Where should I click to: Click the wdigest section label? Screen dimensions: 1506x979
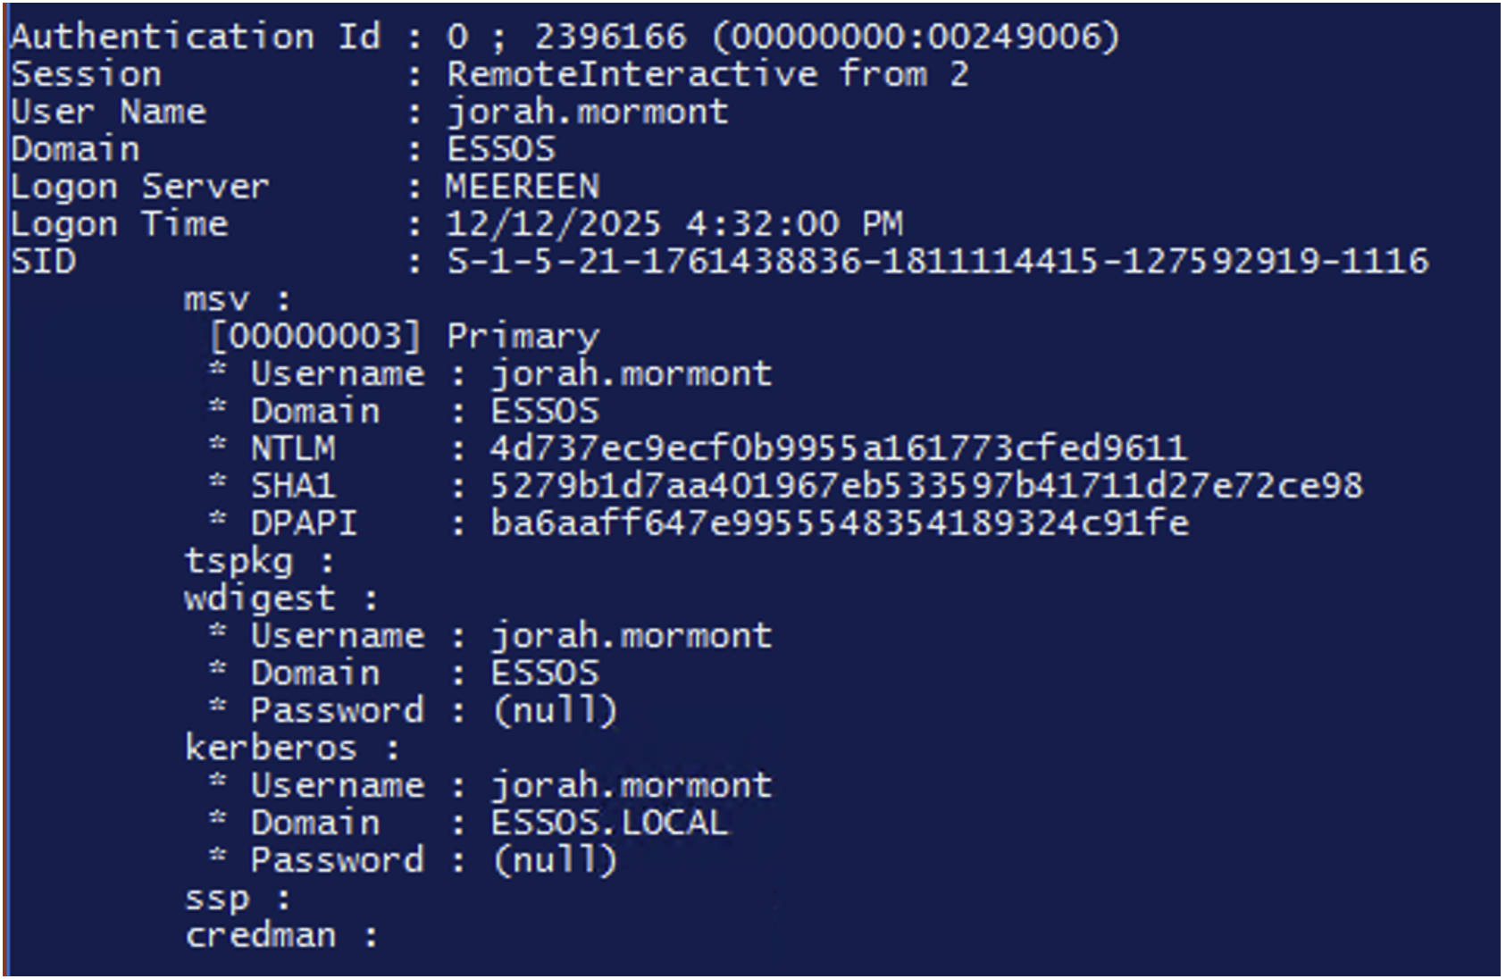tap(260, 598)
